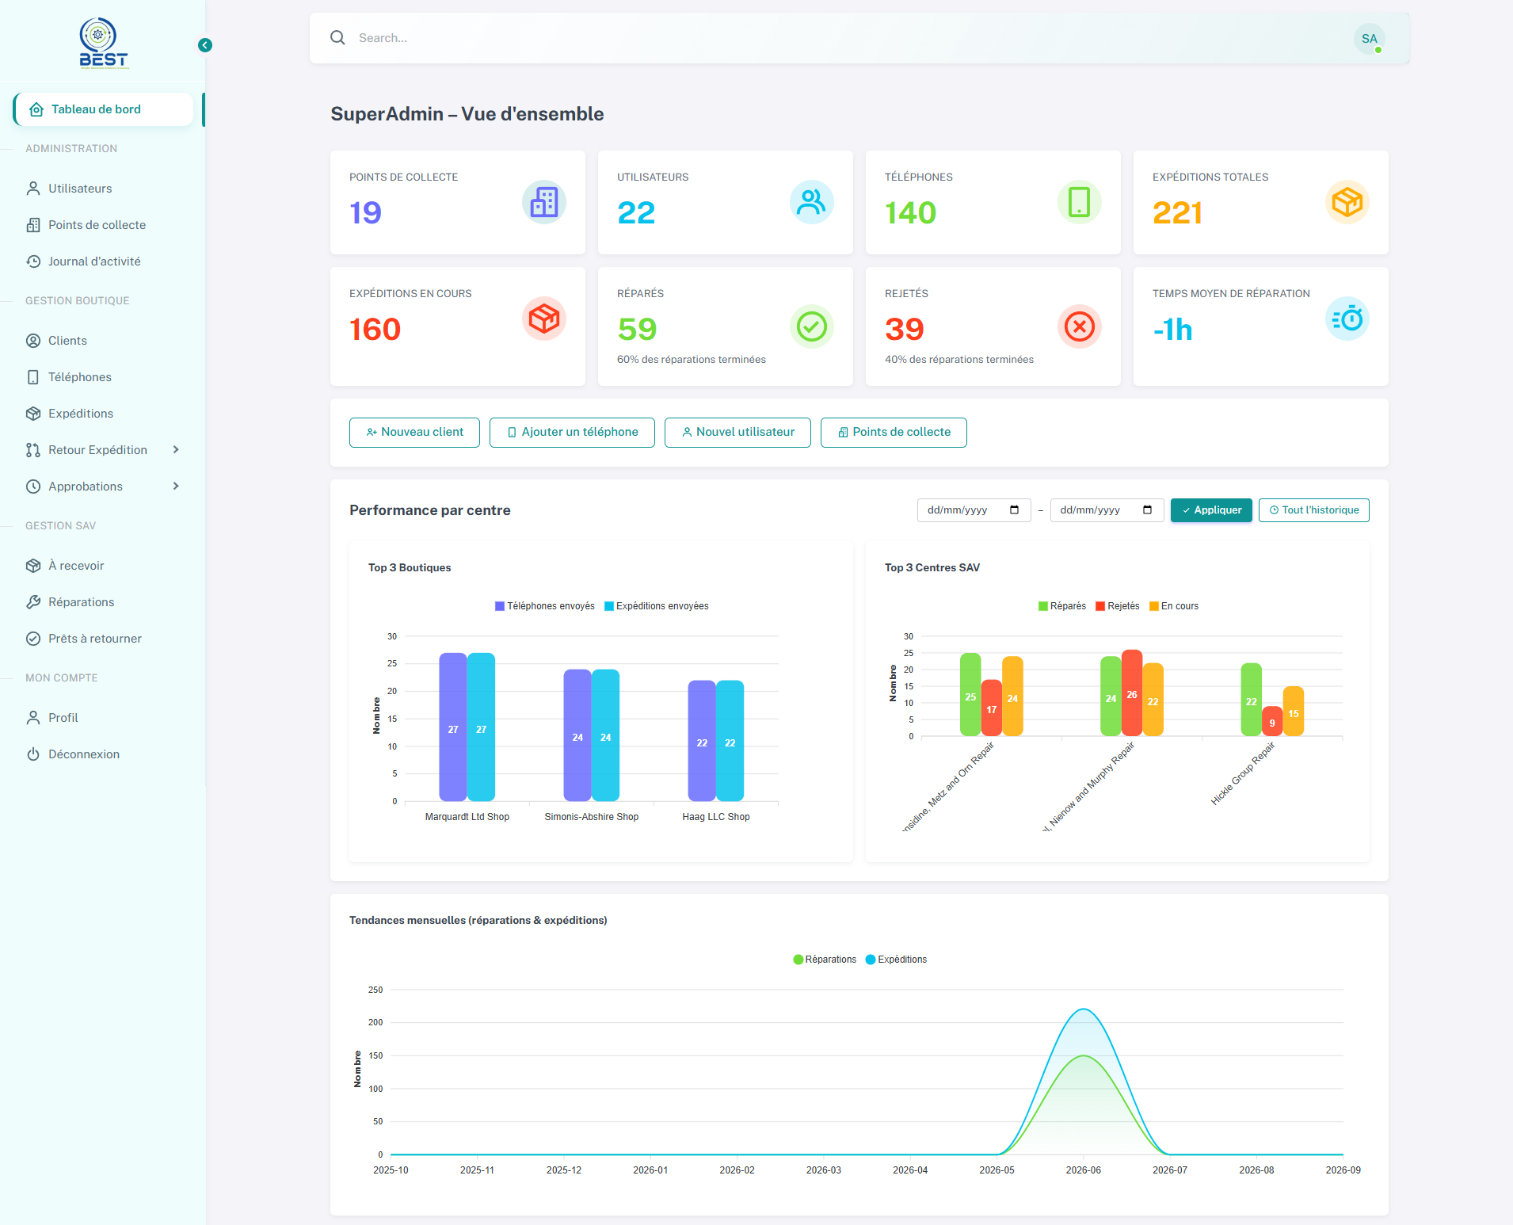Click the BEST logo in sidebar
The height and width of the screenshot is (1225, 1513).
103,43
